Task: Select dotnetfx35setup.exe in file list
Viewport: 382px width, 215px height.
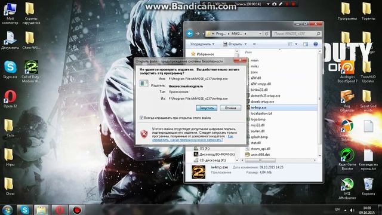Action: click(x=265, y=96)
